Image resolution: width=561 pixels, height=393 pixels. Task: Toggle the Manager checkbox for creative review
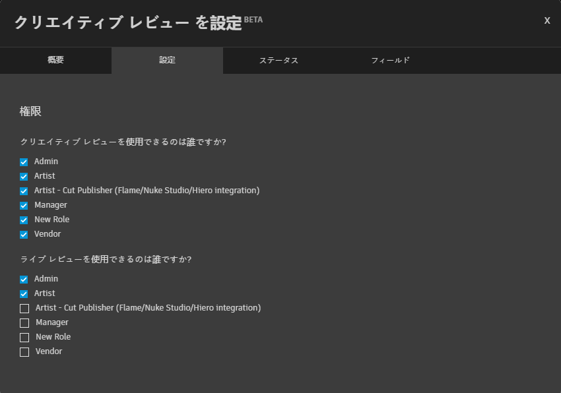click(24, 204)
